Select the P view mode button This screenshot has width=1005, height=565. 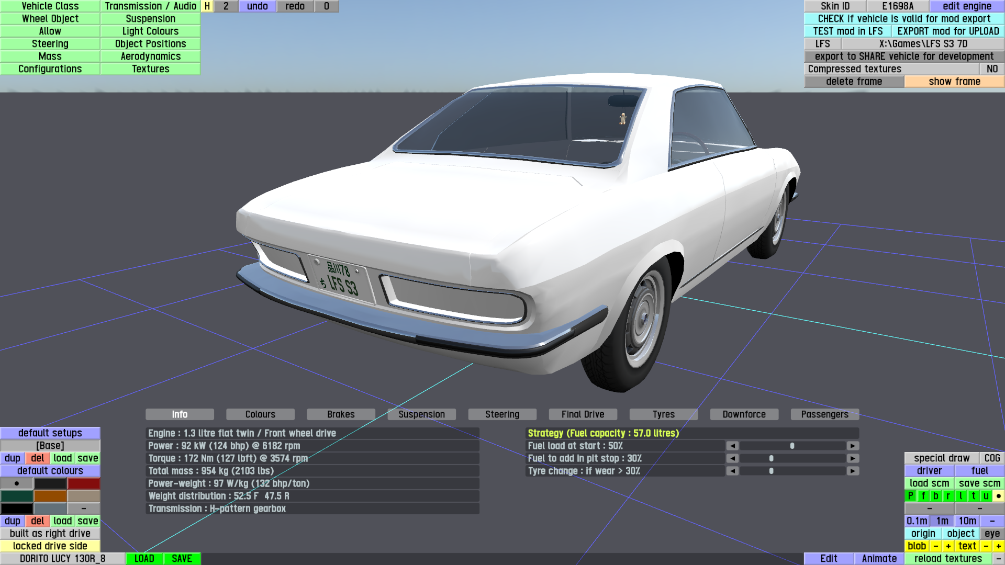point(910,496)
